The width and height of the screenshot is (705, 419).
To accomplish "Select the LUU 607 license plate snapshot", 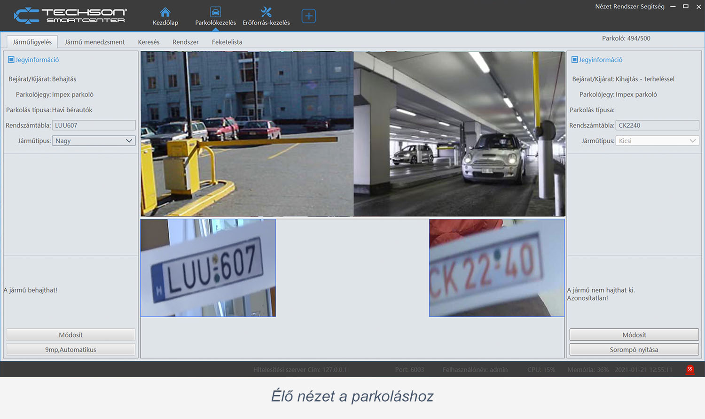I will [x=208, y=268].
